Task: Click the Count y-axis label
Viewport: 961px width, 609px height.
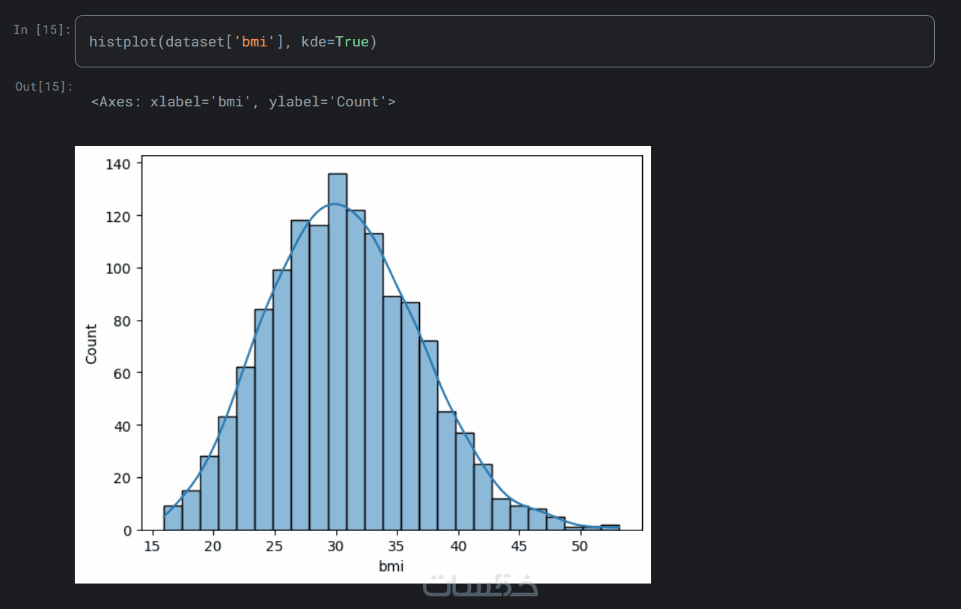Action: coord(91,344)
